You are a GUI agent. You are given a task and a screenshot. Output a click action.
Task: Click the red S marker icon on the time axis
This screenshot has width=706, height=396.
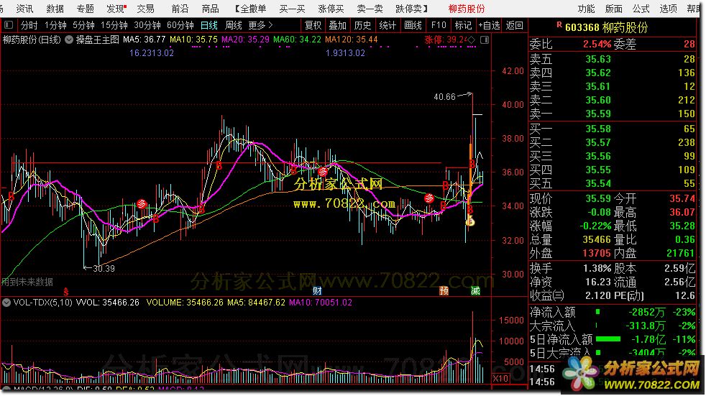[66, 292]
